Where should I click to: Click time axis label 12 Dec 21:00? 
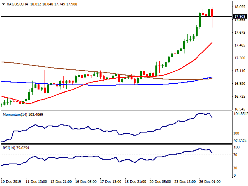pos(61,181)
